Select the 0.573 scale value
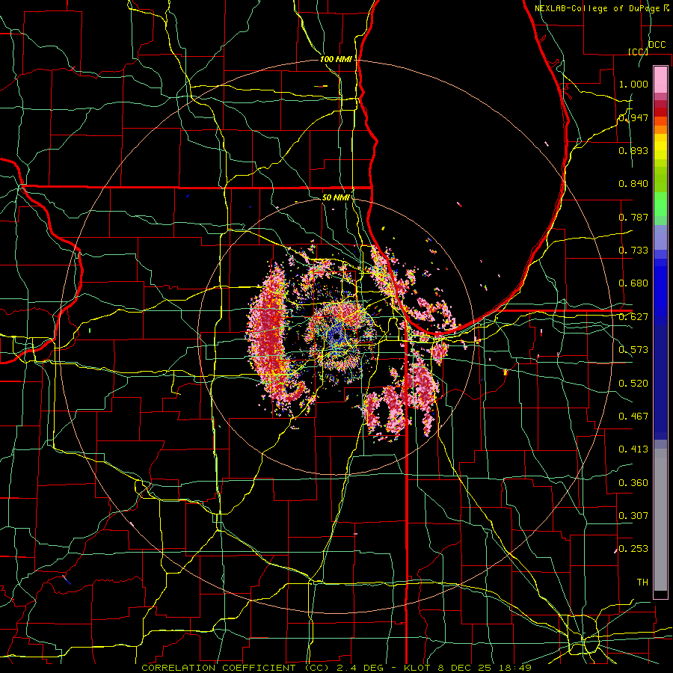Screen dimensions: 673x673 [633, 350]
